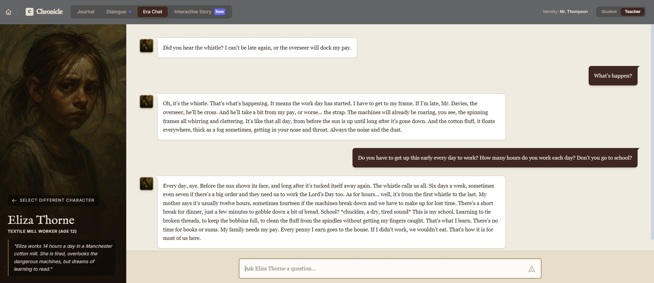The width and height of the screenshot is (654, 283).
Task: Open the Interactive Story tab
Action: 199,12
